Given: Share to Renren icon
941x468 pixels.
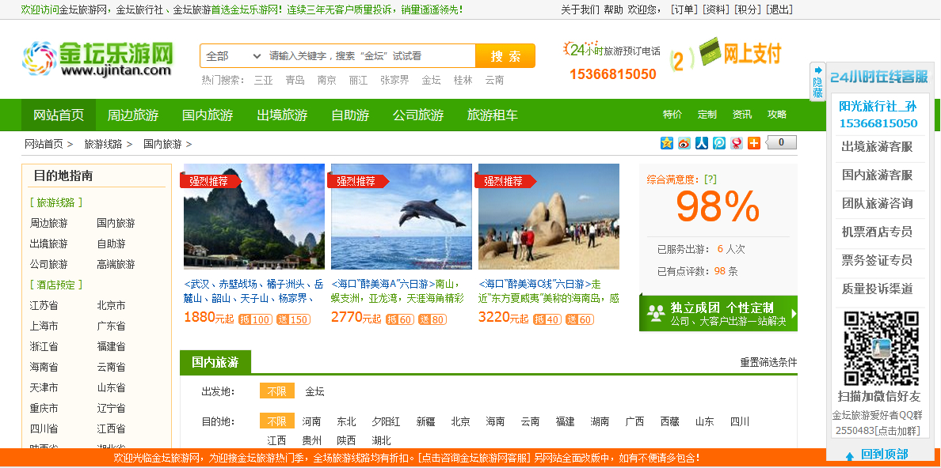Looking at the screenshot, I should click(702, 143).
